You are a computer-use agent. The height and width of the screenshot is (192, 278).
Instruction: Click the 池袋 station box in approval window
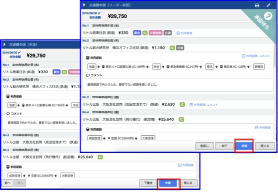[91, 67]
